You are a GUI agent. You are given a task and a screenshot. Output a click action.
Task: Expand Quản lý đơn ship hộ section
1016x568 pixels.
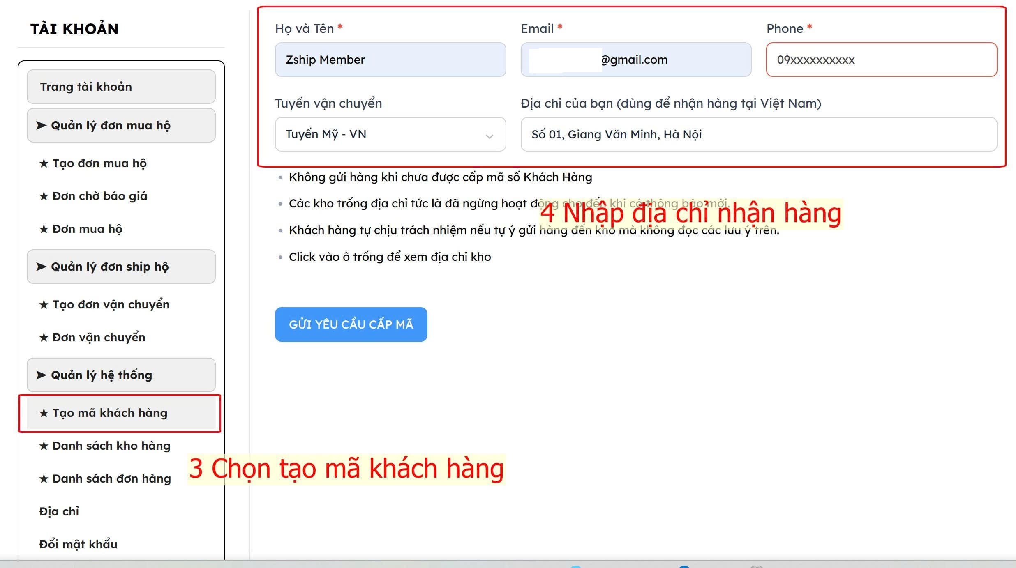tap(121, 267)
